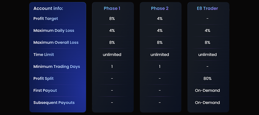Click the Minimum Trading Days label

[x=57, y=67]
